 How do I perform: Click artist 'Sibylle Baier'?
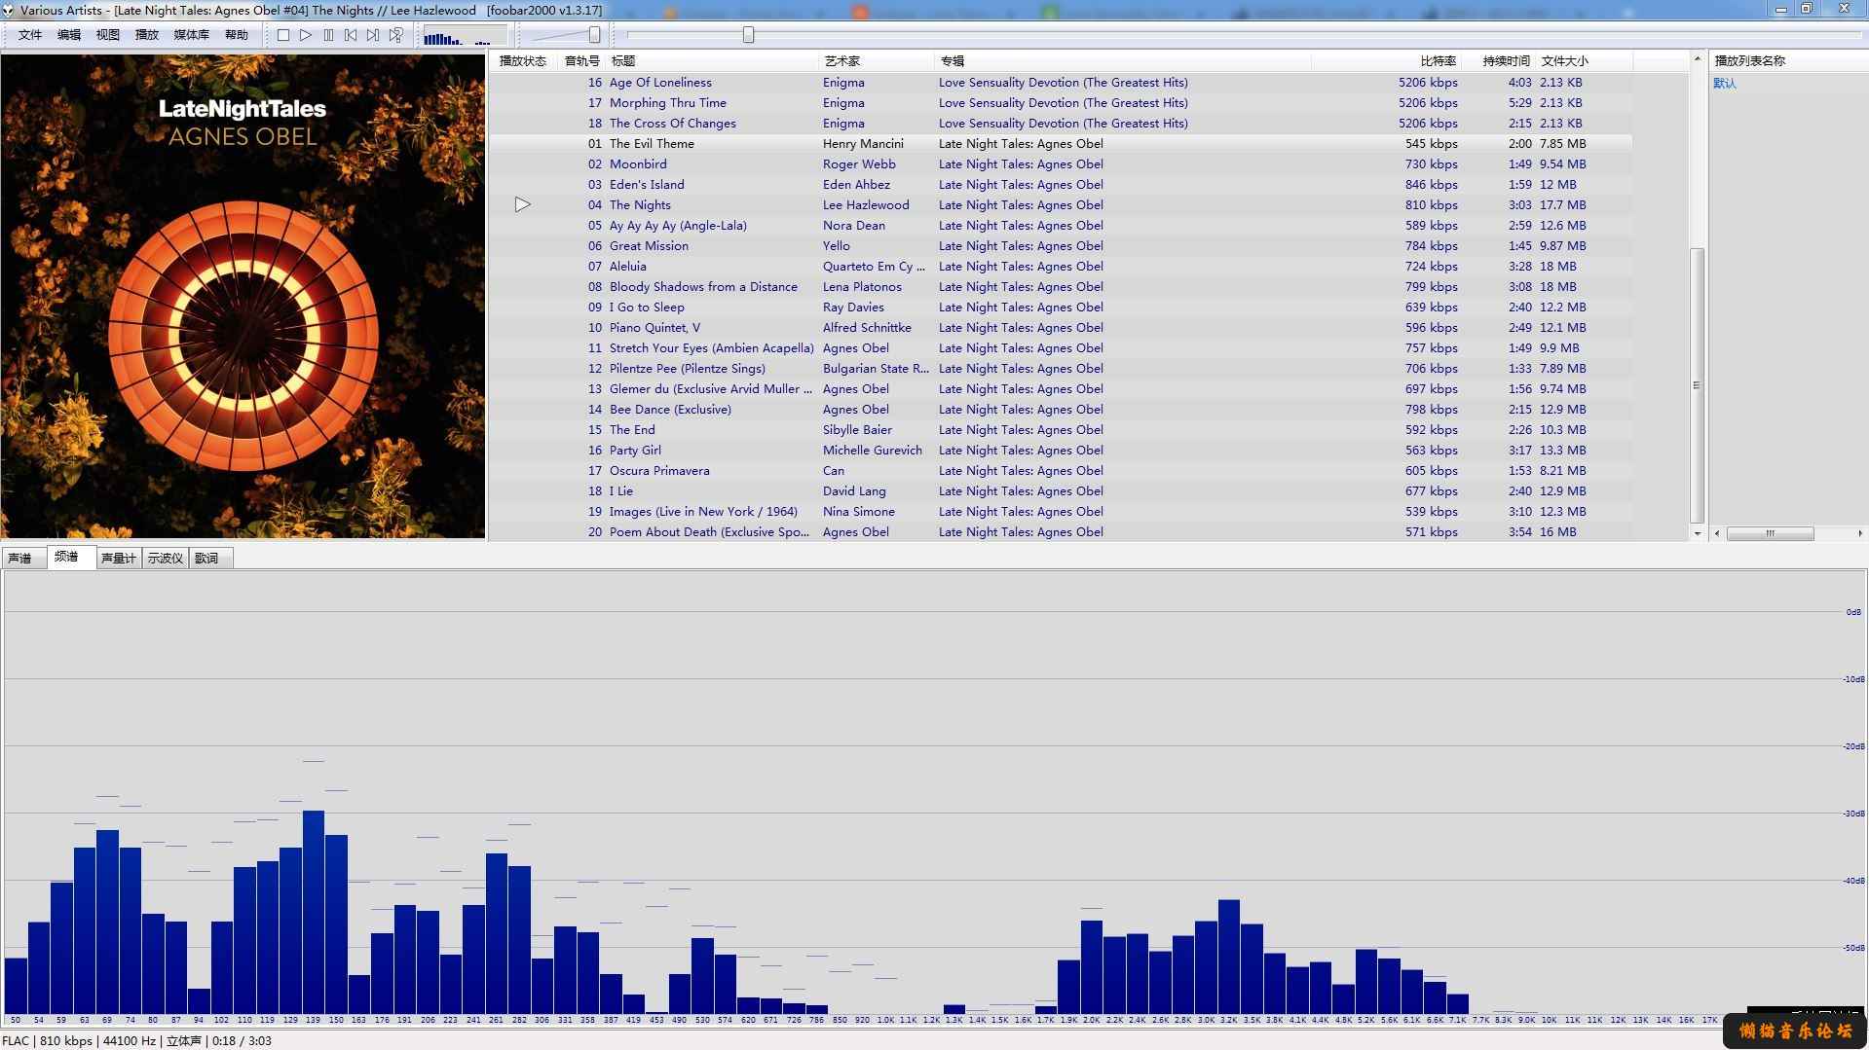click(857, 430)
